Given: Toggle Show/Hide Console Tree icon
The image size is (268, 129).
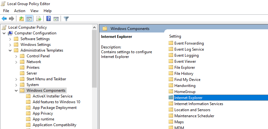Looking at the screenshot, I should point(29,19).
